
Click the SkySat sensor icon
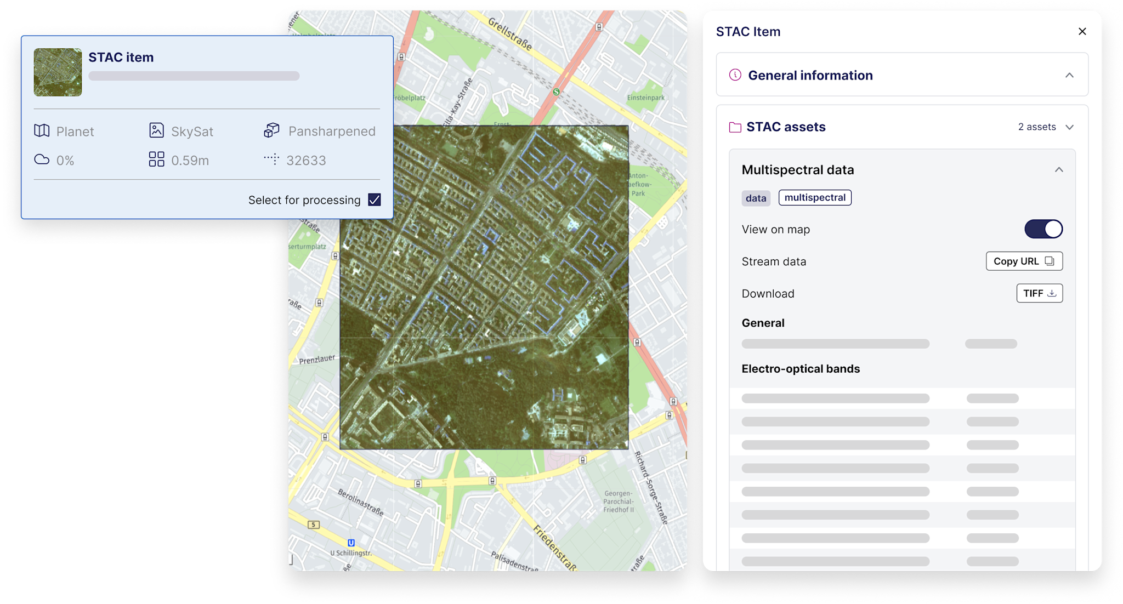(x=156, y=130)
